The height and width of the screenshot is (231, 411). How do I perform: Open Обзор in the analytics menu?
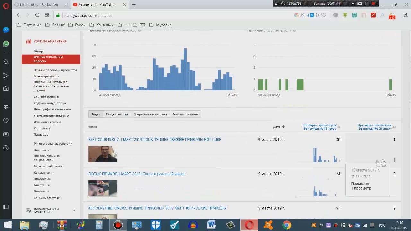click(x=38, y=51)
